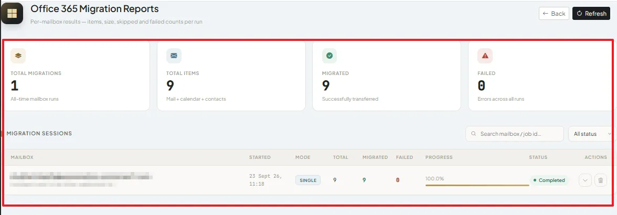Click the Search mailbox / job id field

(x=515, y=134)
